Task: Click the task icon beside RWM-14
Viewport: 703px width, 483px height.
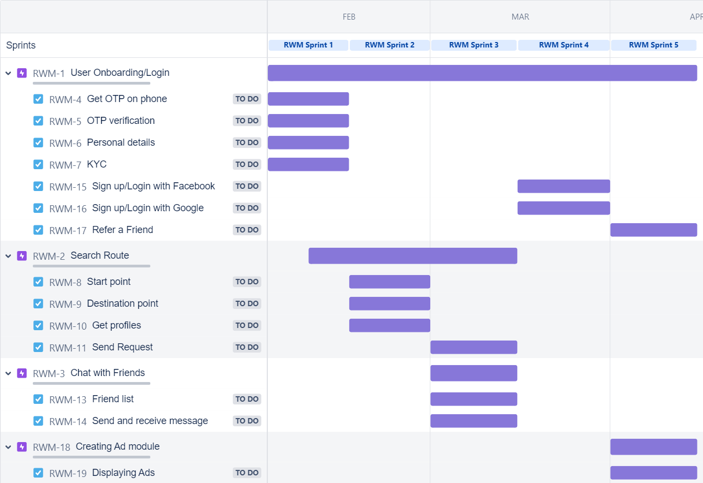Action: coord(38,421)
